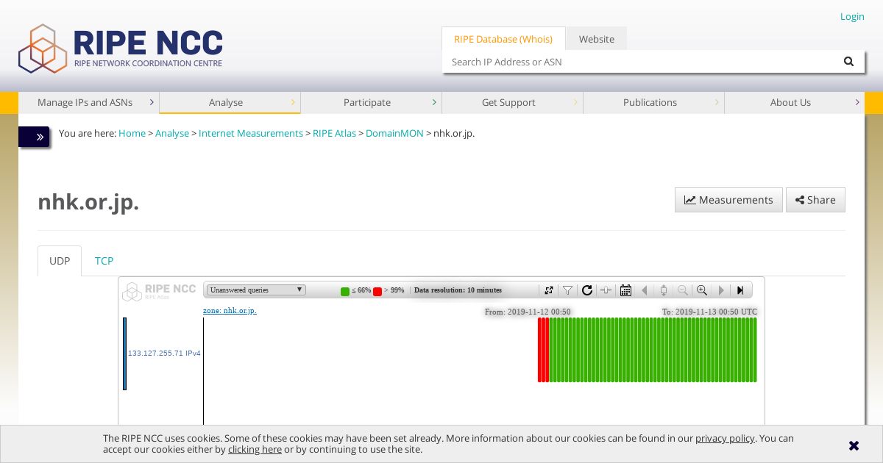This screenshot has height=463, width=883.
Task: Select the RIPE Database (Whois) tab
Action: click(503, 39)
